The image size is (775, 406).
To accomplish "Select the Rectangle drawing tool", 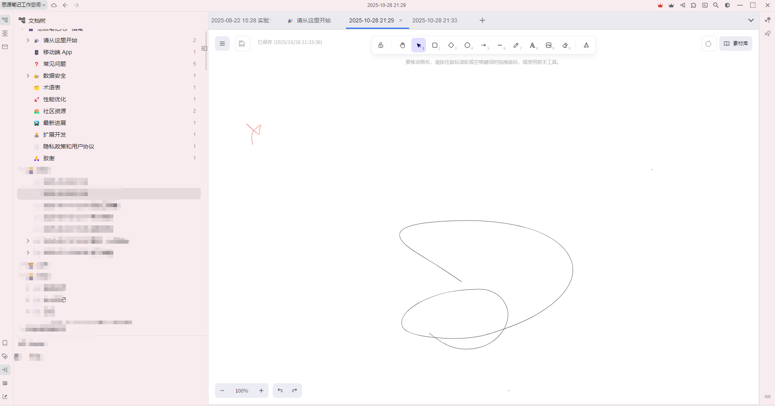I will (435, 45).
